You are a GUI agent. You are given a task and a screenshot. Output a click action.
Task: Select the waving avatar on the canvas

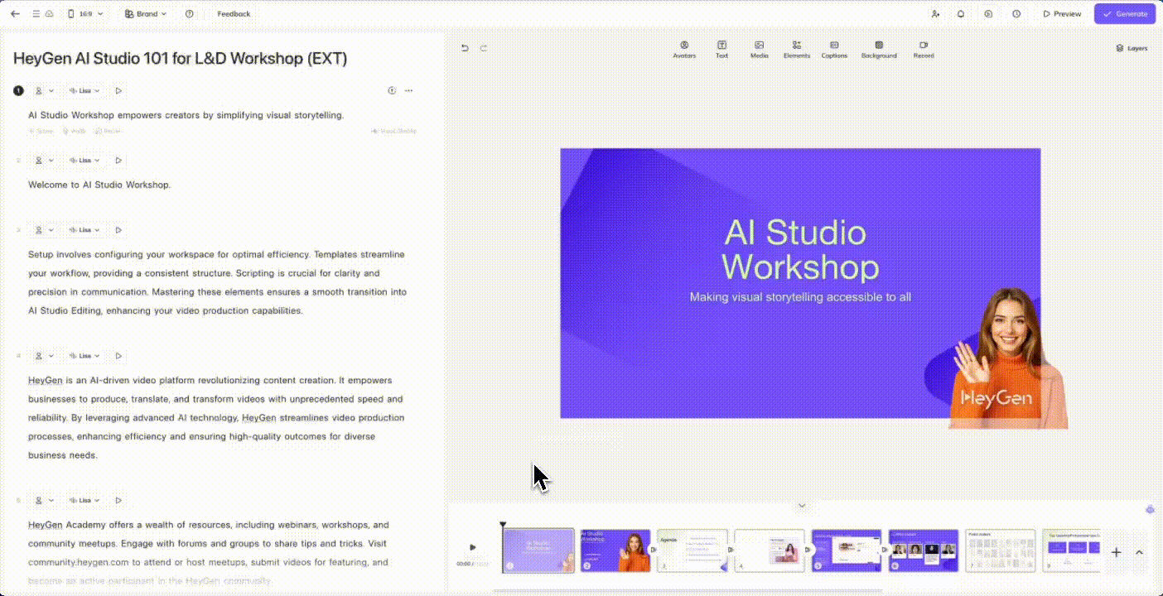(1007, 358)
